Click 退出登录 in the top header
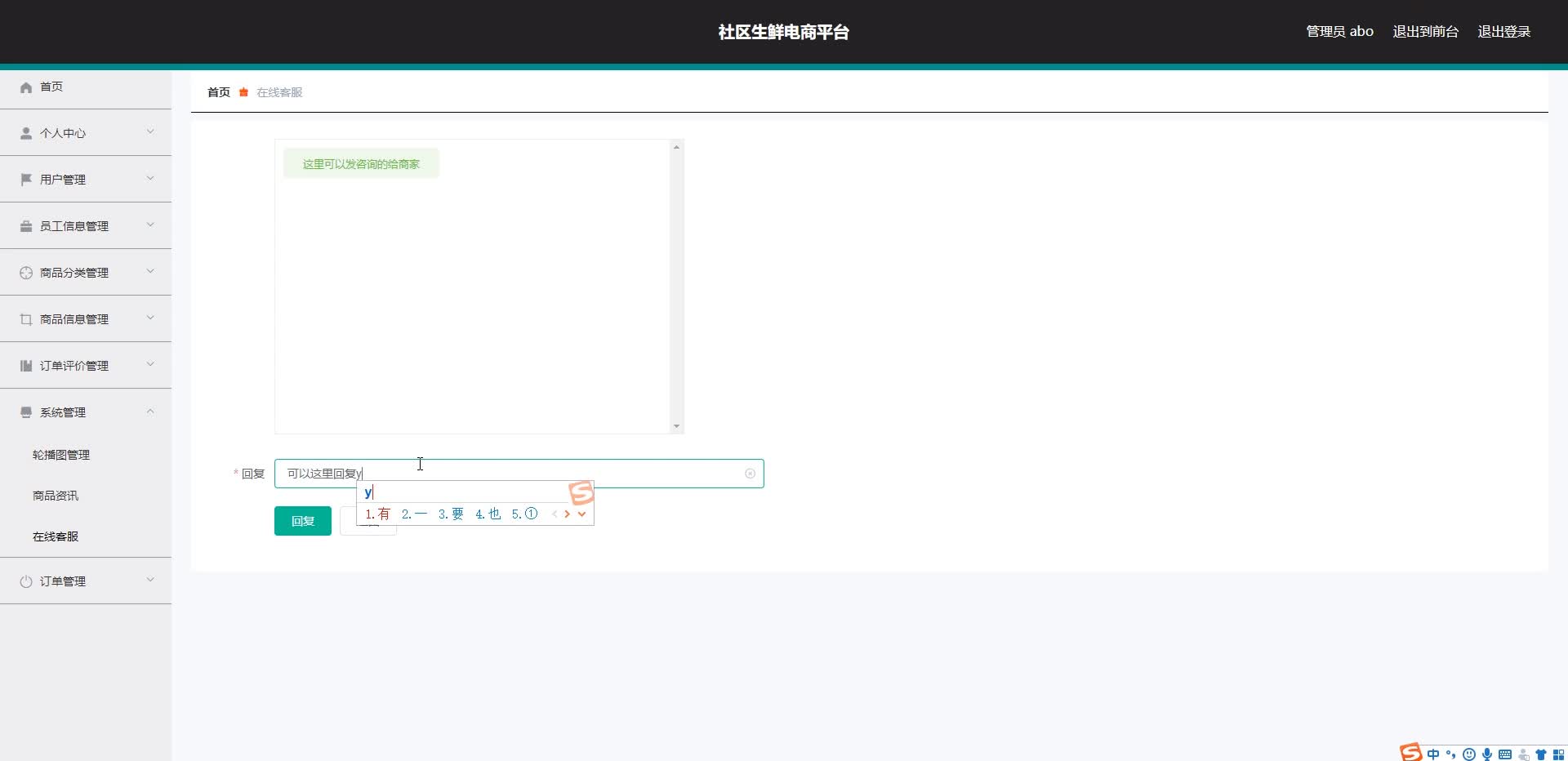The width and height of the screenshot is (1568, 761). click(x=1503, y=32)
